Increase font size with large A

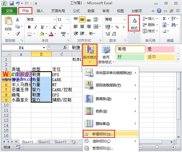54,27
